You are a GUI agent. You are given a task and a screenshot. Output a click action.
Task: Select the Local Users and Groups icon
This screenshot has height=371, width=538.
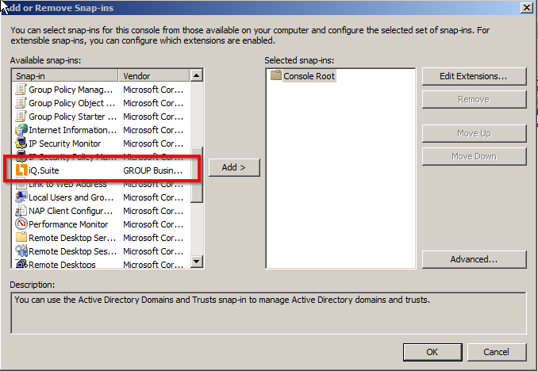tap(21, 197)
